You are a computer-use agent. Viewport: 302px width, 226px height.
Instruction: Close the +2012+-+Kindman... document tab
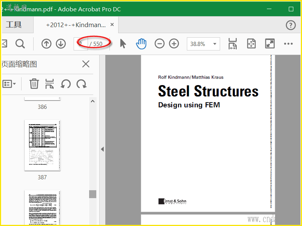point(112,24)
